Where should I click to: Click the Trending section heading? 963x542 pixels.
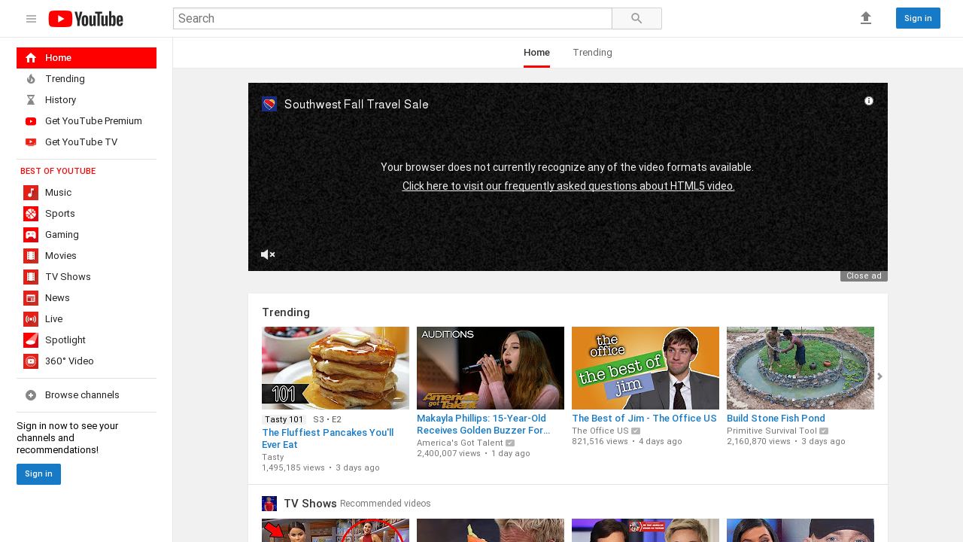[286, 312]
